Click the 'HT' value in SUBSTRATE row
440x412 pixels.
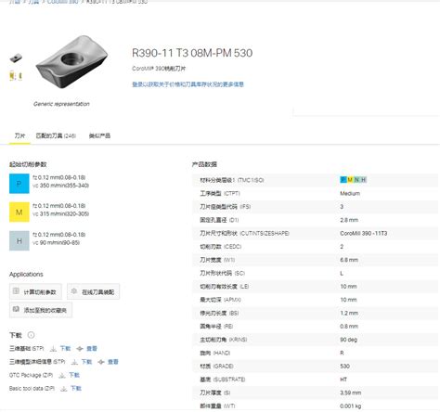(343, 380)
